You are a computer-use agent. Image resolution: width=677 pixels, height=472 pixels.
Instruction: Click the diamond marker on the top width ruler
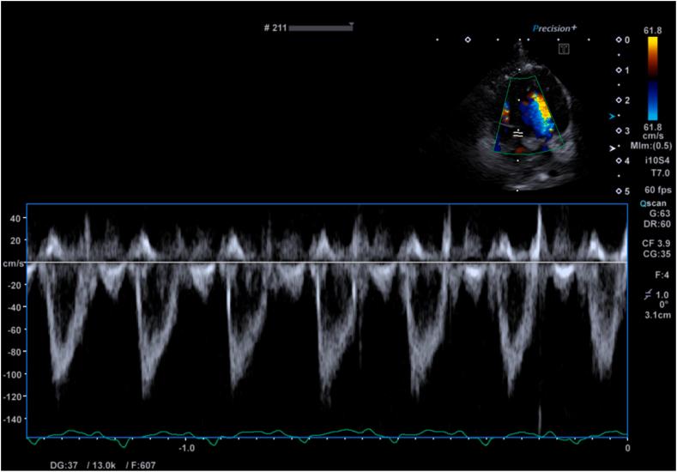coord(468,39)
